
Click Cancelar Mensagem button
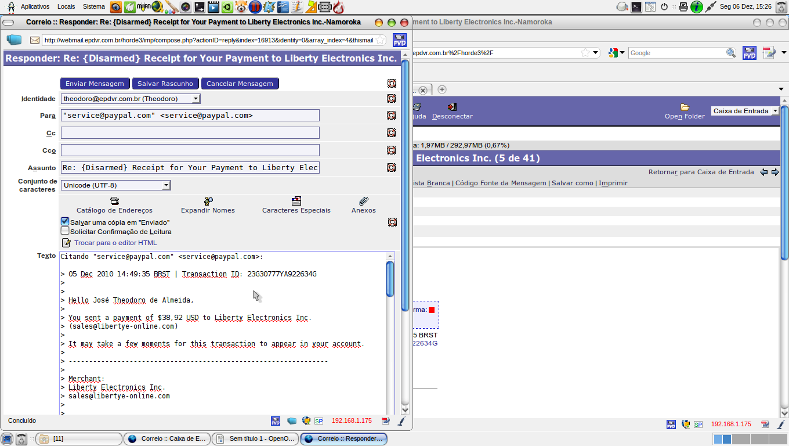click(x=240, y=84)
